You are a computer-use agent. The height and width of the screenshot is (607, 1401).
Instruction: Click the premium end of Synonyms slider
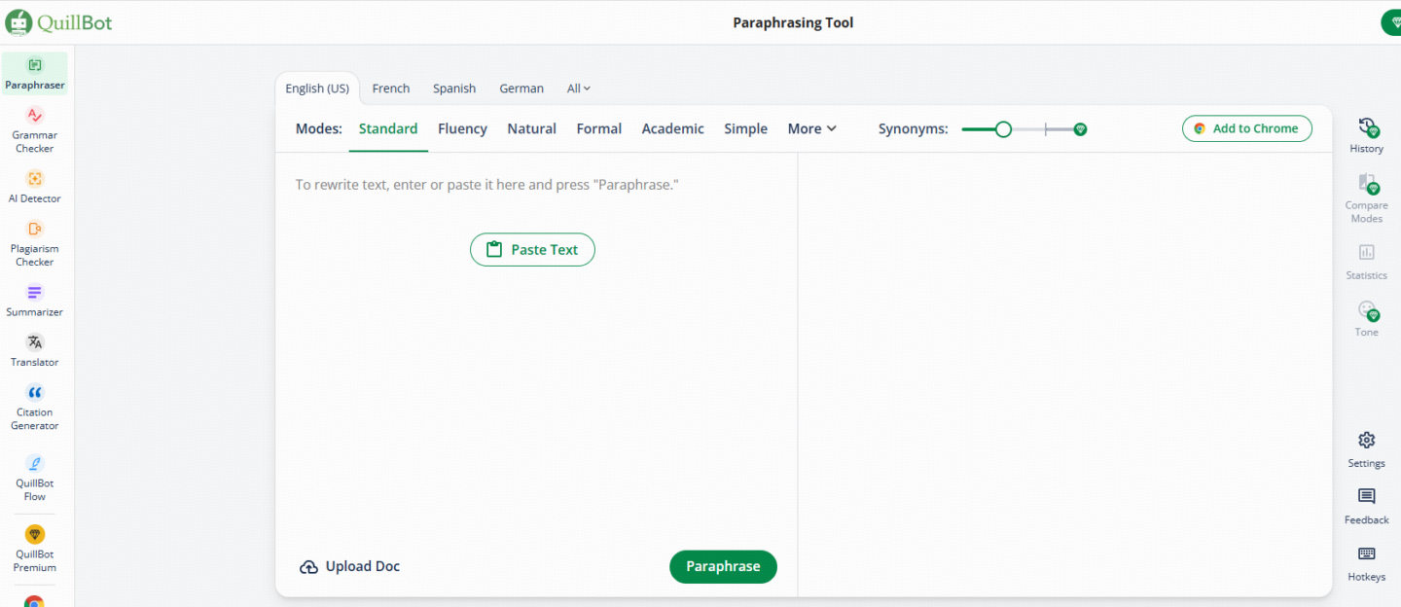coord(1080,128)
